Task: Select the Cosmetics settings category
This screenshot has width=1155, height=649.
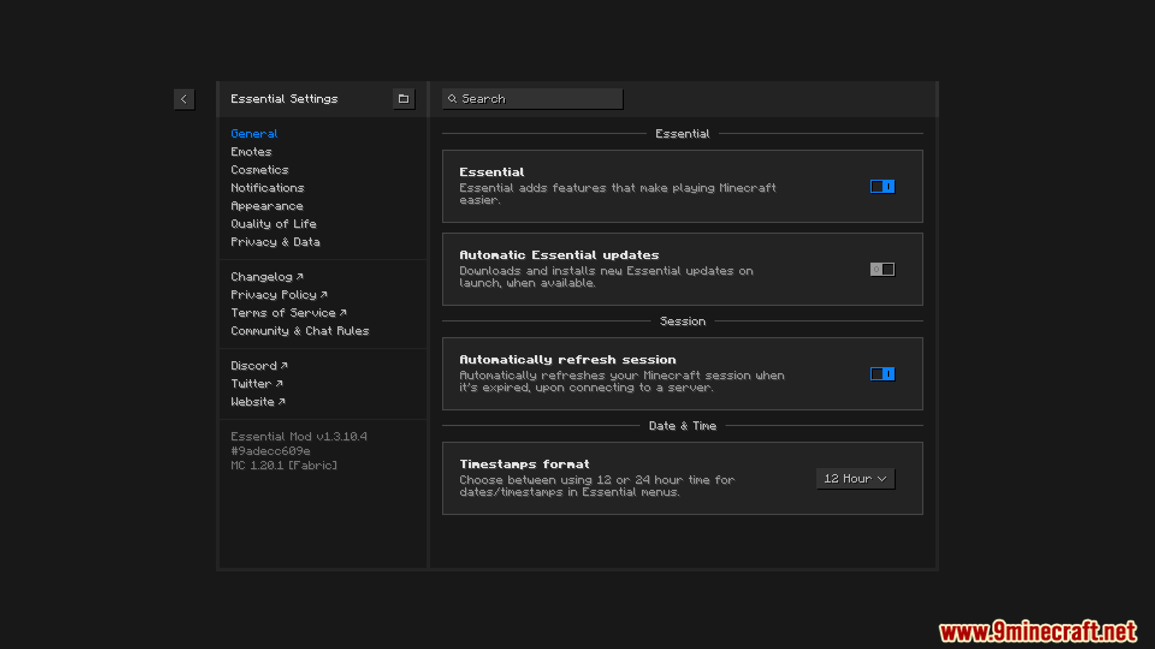Action: (x=260, y=170)
